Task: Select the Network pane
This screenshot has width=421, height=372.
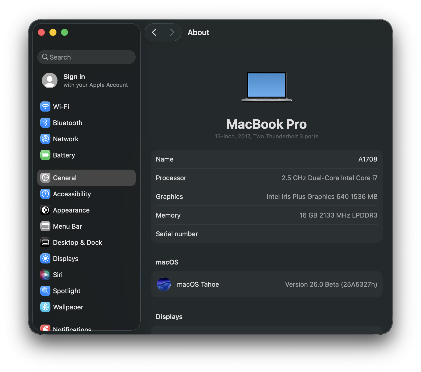Action: [86, 139]
